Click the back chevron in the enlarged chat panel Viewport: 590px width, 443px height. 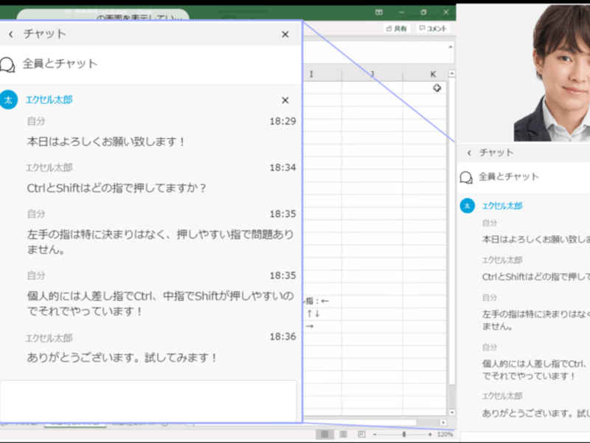coord(10,34)
